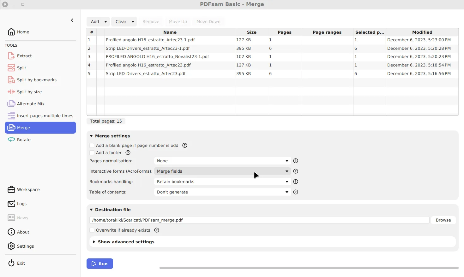Open the Bookmarks handling dropdown
Image resolution: width=464 pixels, height=277 pixels.
coord(222,182)
